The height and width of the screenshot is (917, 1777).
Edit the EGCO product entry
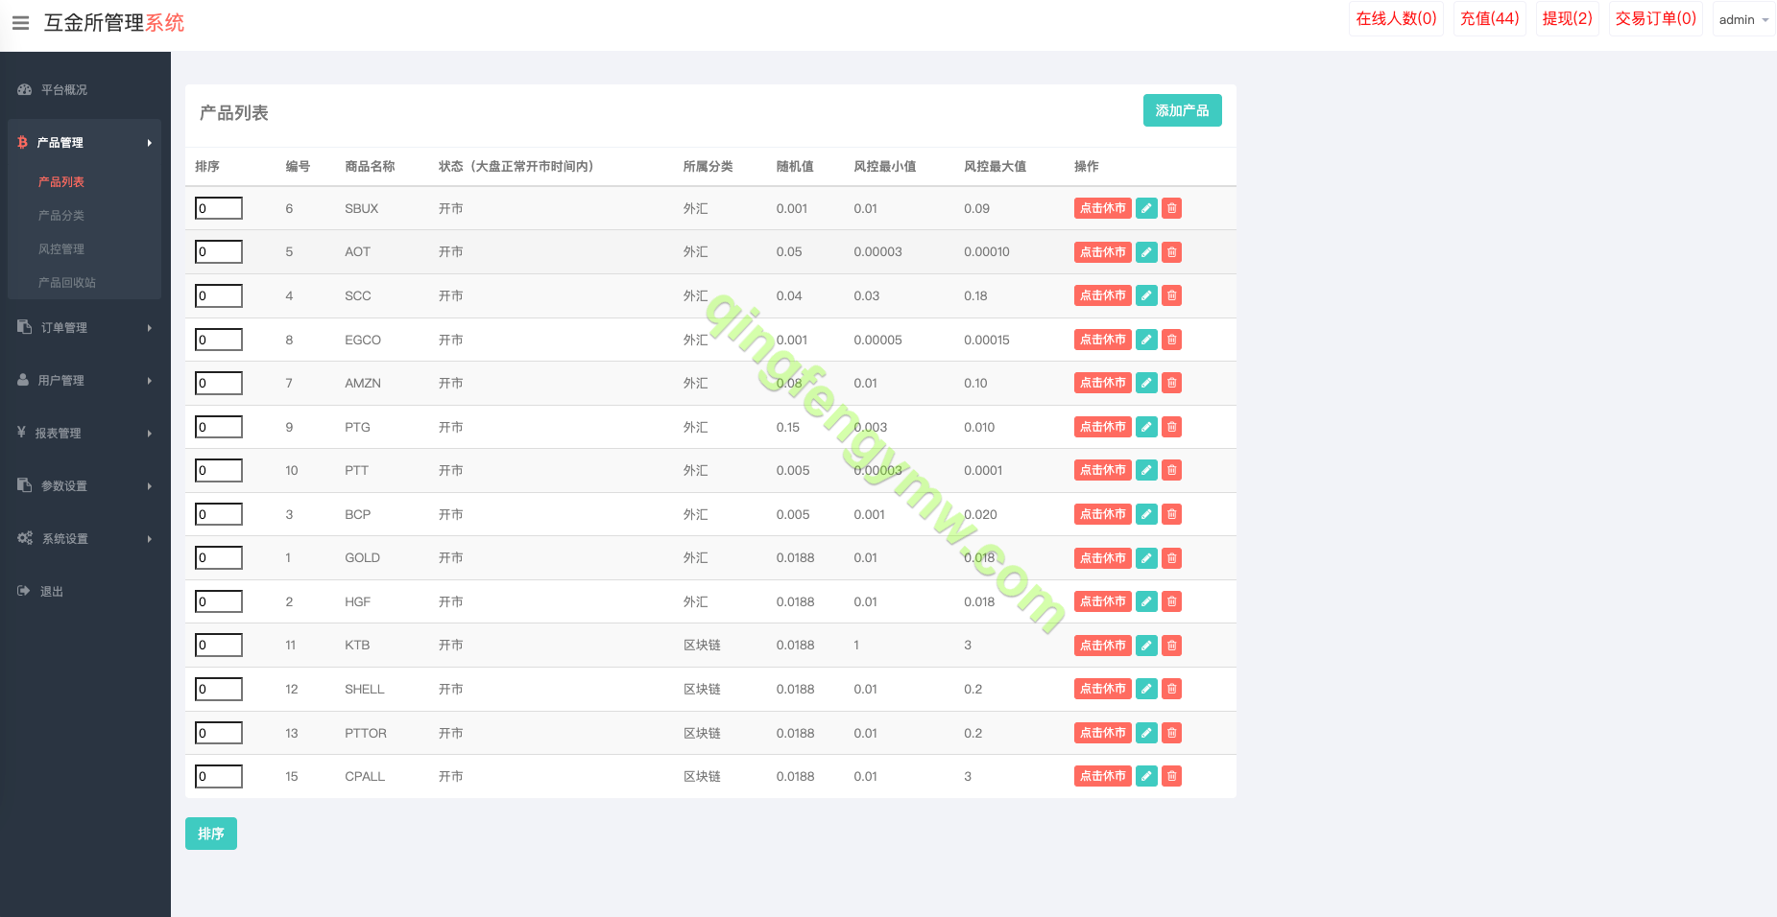tap(1146, 340)
